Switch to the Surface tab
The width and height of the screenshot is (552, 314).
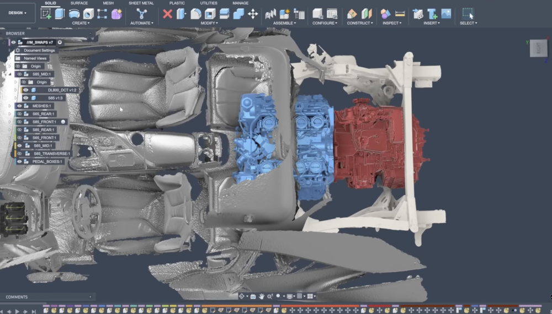[79, 3]
